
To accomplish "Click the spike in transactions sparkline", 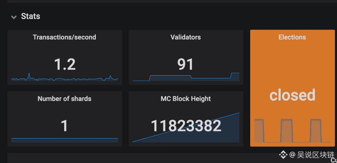I will (x=29, y=75).
